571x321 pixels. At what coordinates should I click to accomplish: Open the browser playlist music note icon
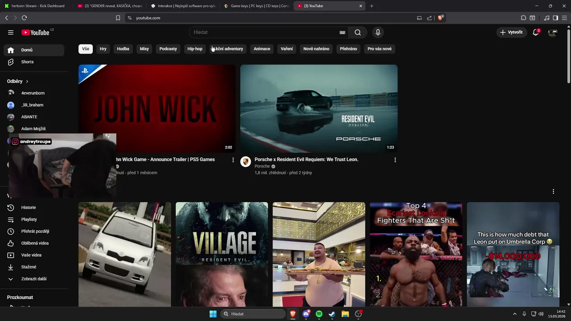click(546, 18)
